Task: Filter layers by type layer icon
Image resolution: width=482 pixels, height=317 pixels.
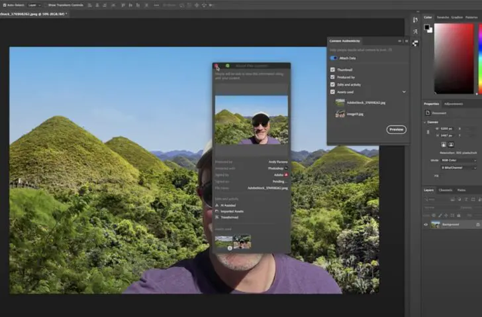Action: tap(466, 200)
